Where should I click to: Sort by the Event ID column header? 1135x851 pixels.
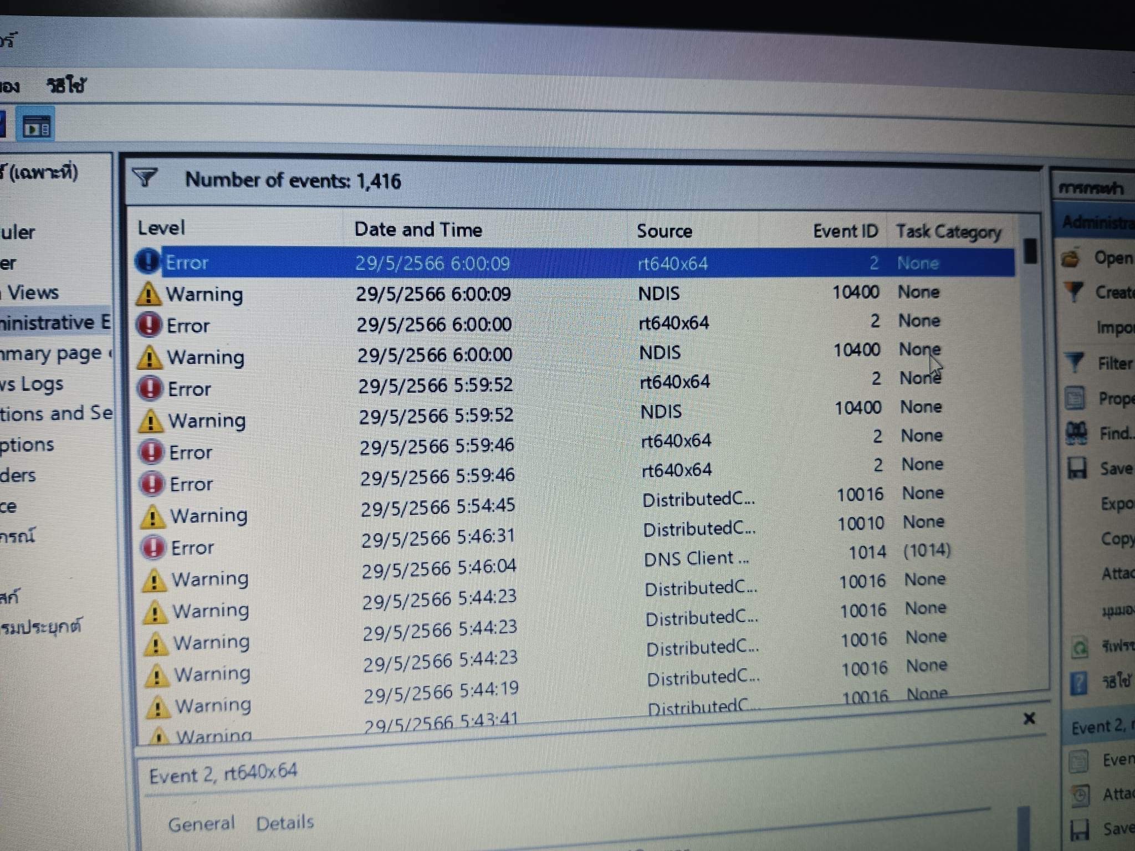845,230
